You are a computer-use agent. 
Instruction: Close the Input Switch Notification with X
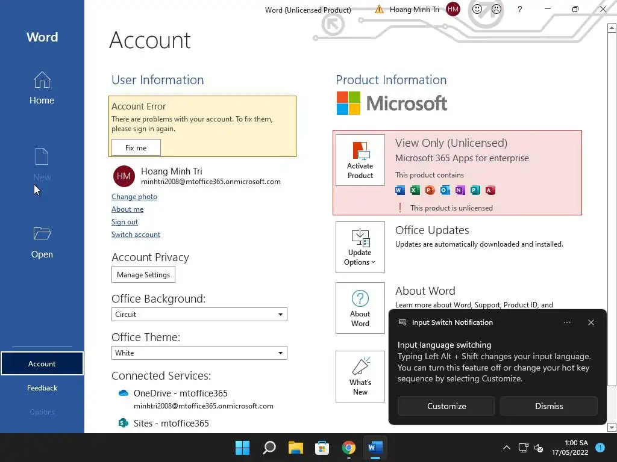[590, 322]
